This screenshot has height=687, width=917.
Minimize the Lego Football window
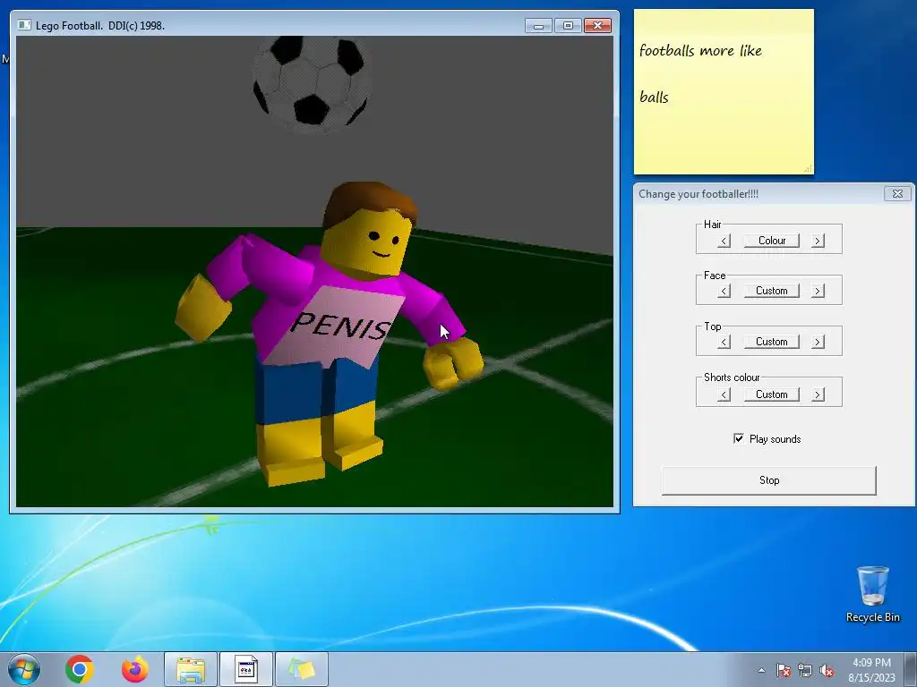point(538,26)
